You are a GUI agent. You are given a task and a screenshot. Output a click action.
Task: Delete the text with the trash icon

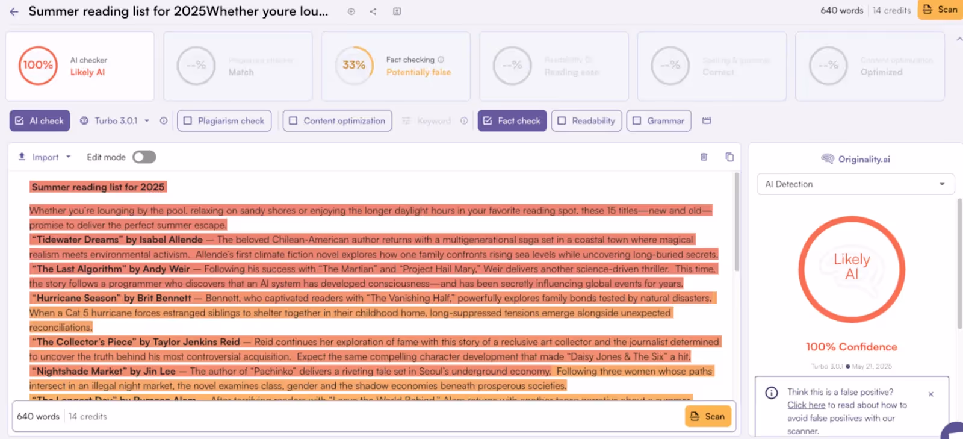coord(704,157)
